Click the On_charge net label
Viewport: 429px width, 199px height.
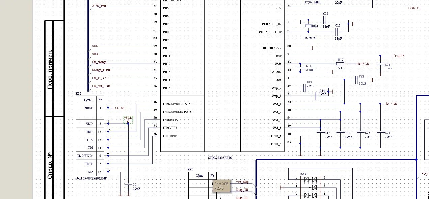point(99,62)
